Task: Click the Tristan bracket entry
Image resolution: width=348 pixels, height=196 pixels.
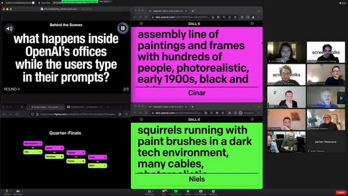Action: (76, 153)
